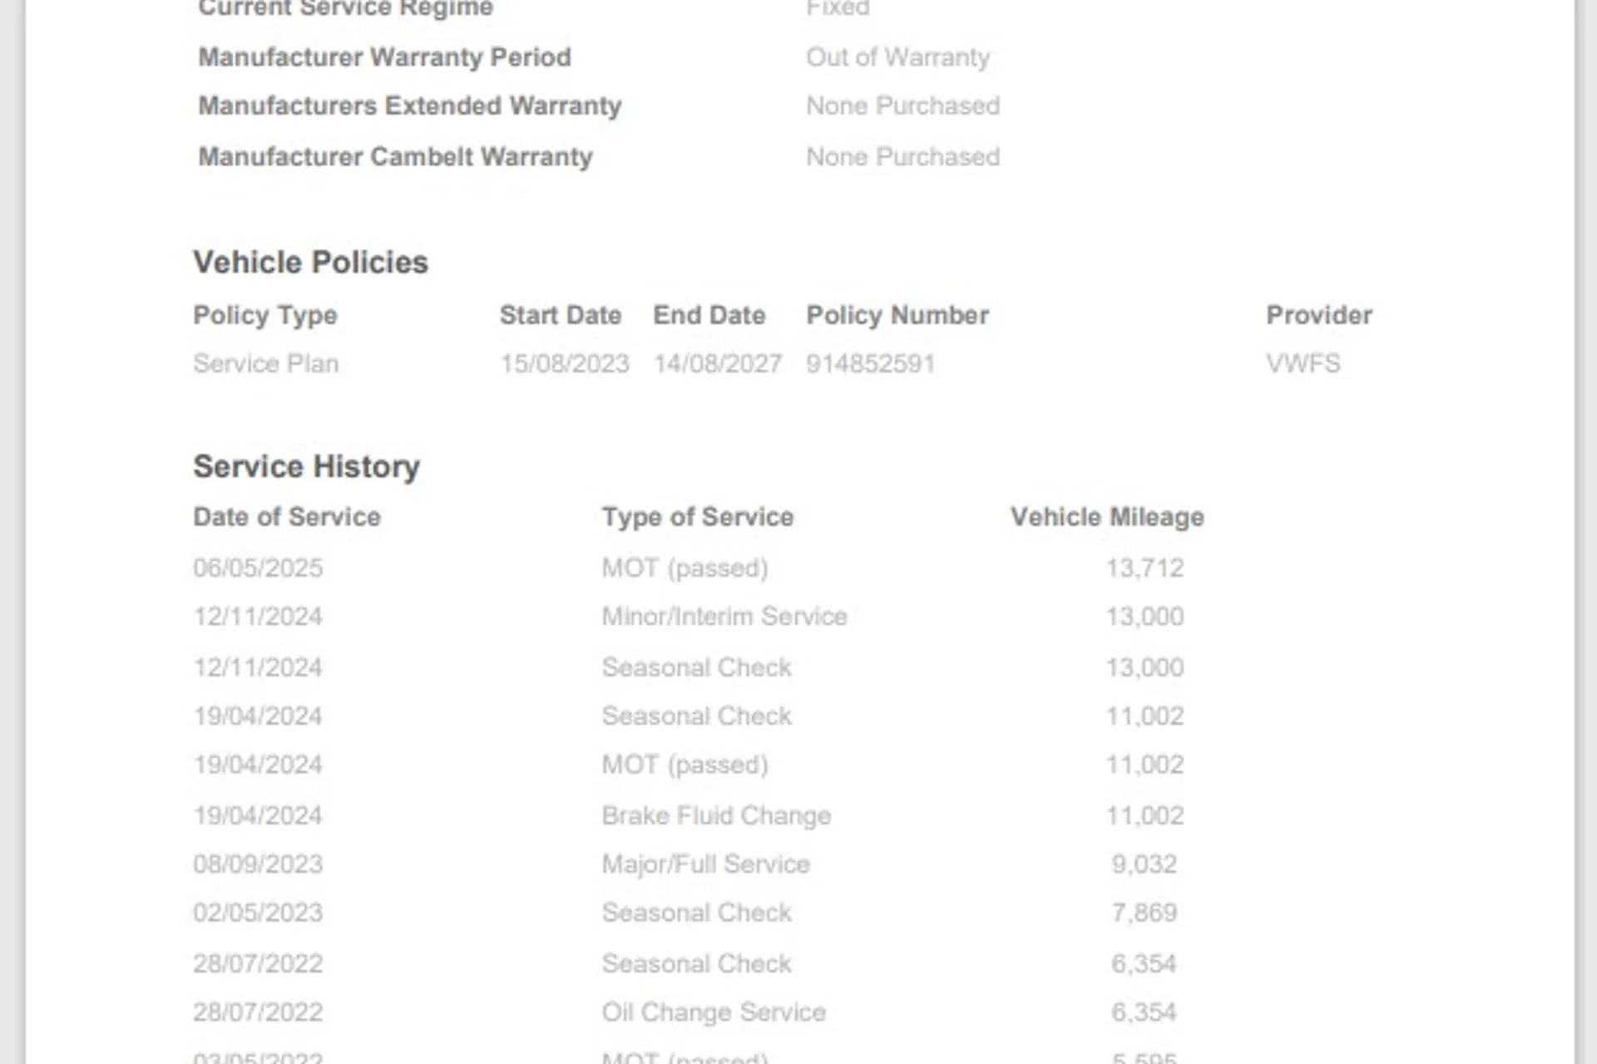The height and width of the screenshot is (1064, 1597).
Task: Click the 9,032 mileage value
Action: [x=1144, y=864]
